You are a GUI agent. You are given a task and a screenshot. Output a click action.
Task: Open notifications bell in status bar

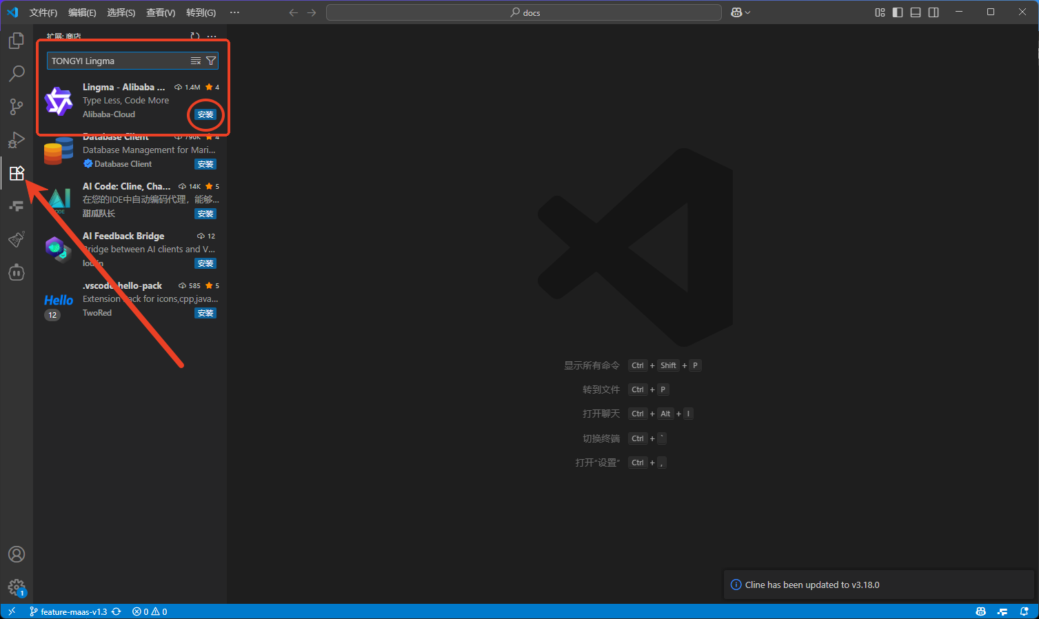[x=1025, y=611]
